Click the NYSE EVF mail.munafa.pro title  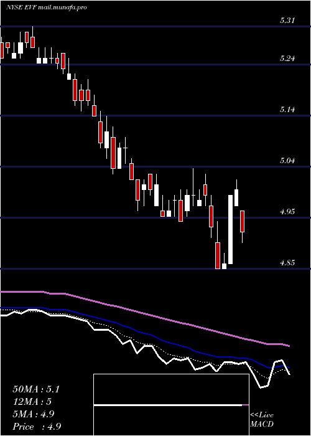pyautogui.click(x=47, y=7)
